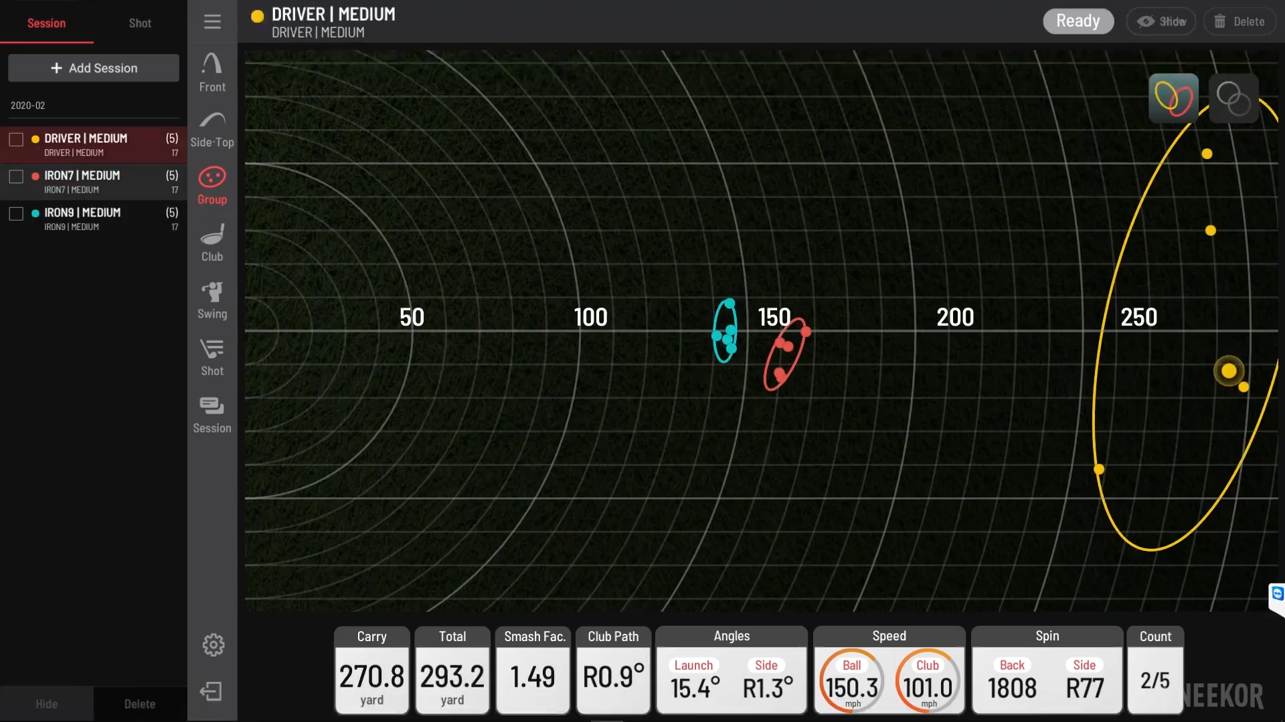Click the blue remote-support side icon
1285x722 pixels.
click(1277, 594)
